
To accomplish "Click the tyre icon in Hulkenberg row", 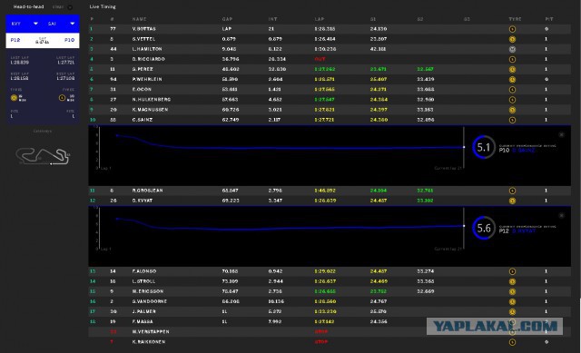I will 512,100.
